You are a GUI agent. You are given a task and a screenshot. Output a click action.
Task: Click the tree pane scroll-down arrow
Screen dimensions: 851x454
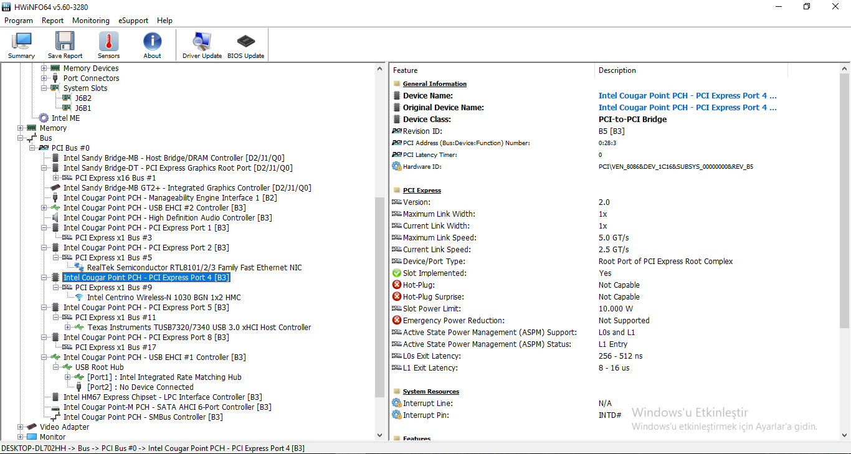coord(381,435)
